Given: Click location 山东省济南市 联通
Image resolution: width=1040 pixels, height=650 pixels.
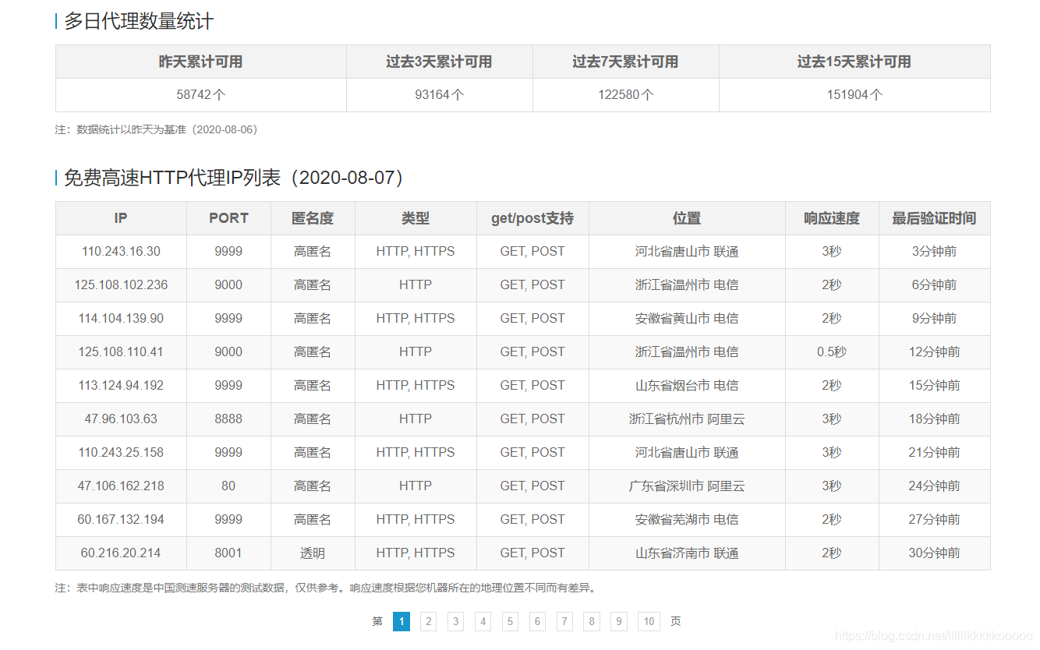Looking at the screenshot, I should coord(687,553).
